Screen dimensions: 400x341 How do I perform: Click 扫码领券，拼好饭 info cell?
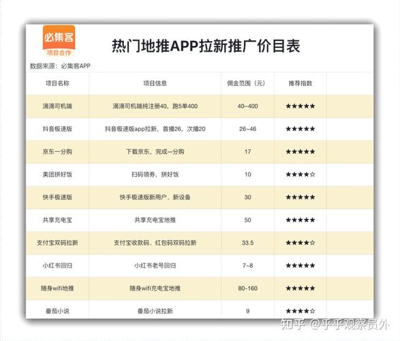pyautogui.click(x=155, y=175)
